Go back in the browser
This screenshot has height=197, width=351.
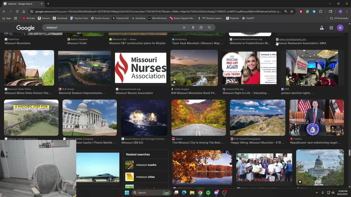pyautogui.click(x=4, y=11)
